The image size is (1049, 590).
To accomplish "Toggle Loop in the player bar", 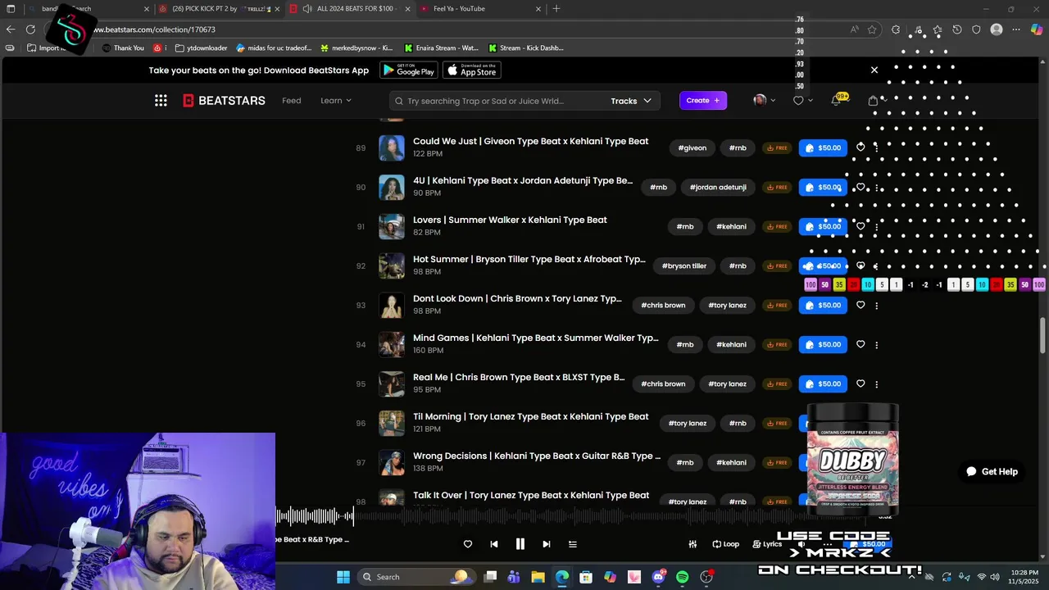I will tap(725, 544).
